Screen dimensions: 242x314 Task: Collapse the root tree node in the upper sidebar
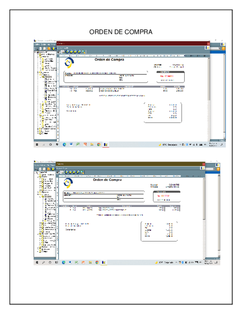(x=35, y=53)
